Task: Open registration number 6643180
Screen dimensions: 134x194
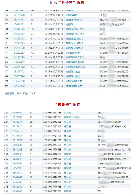Action: click(x=17, y=182)
